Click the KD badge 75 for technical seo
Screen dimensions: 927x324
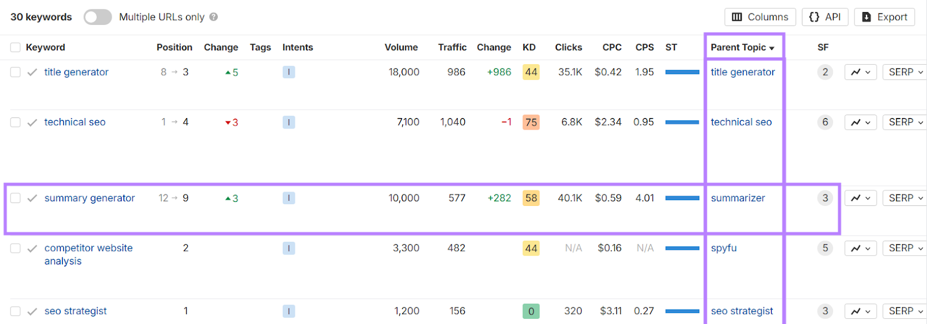(x=531, y=122)
